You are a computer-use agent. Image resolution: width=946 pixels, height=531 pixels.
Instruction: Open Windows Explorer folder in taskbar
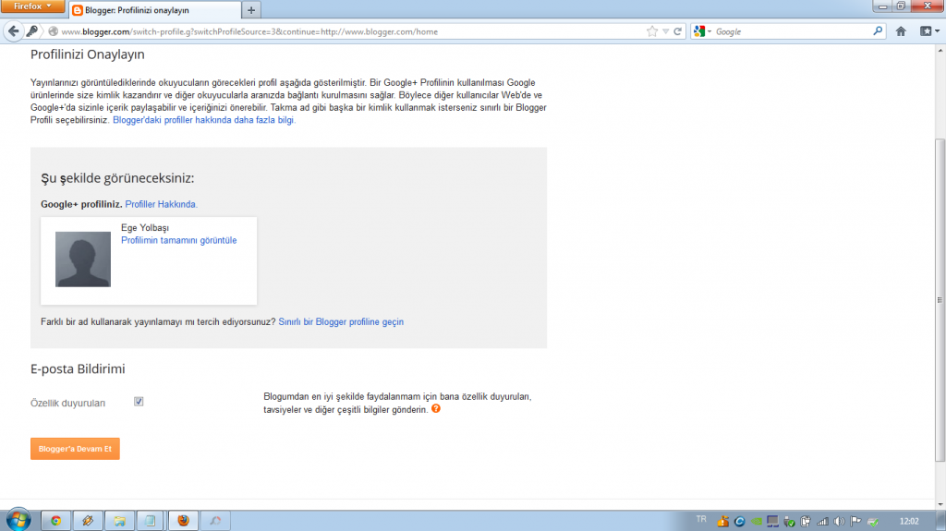[119, 520]
